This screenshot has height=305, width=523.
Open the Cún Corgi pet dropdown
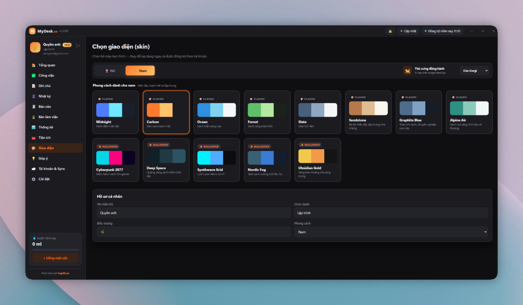(474, 70)
